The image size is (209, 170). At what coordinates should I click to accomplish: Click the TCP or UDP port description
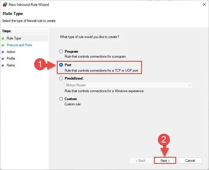pos(102,71)
